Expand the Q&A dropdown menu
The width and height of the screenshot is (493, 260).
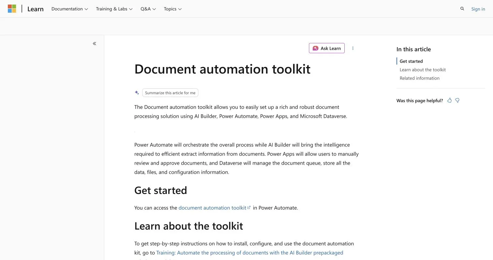(148, 9)
